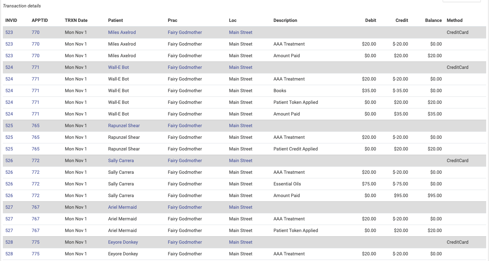The image size is (489, 261).
Task: Select the $-75.00 credit amount
Action: point(400,184)
